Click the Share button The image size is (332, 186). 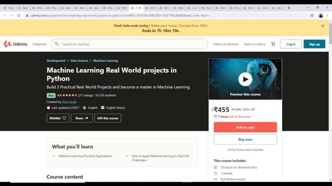pyautogui.click(x=81, y=118)
